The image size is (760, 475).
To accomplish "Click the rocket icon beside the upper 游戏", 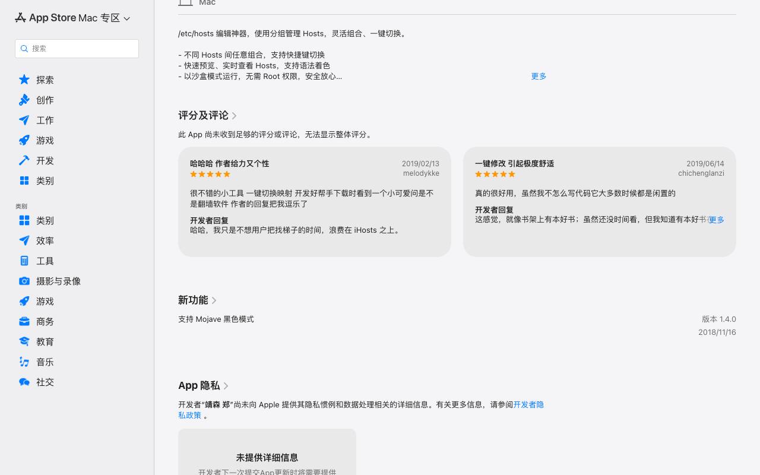I will click(24, 140).
